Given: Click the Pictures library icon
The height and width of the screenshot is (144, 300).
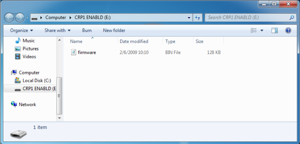Looking at the screenshot, I should (x=18, y=49).
